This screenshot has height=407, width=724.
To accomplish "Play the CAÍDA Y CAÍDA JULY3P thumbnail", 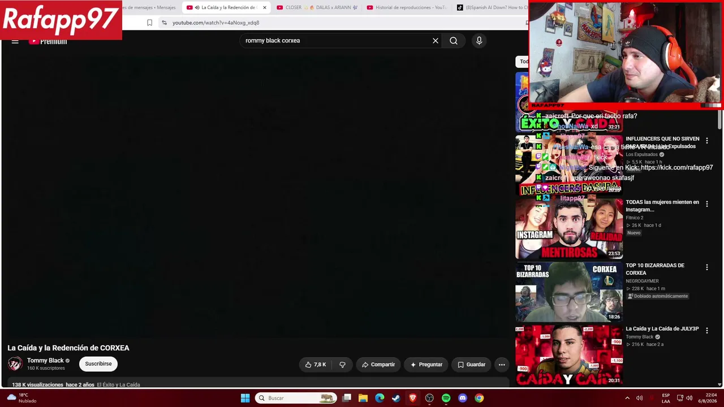I will [x=569, y=354].
